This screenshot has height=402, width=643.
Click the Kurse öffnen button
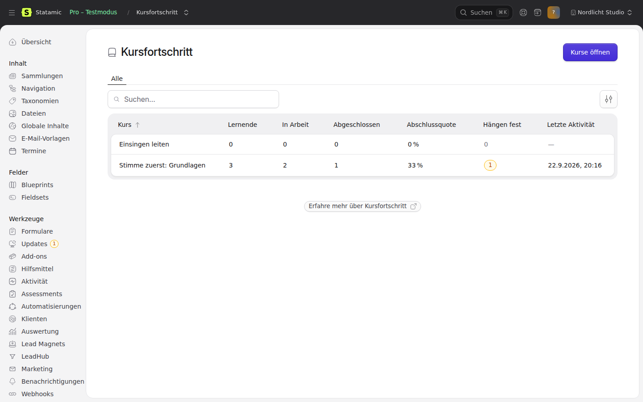point(590,52)
